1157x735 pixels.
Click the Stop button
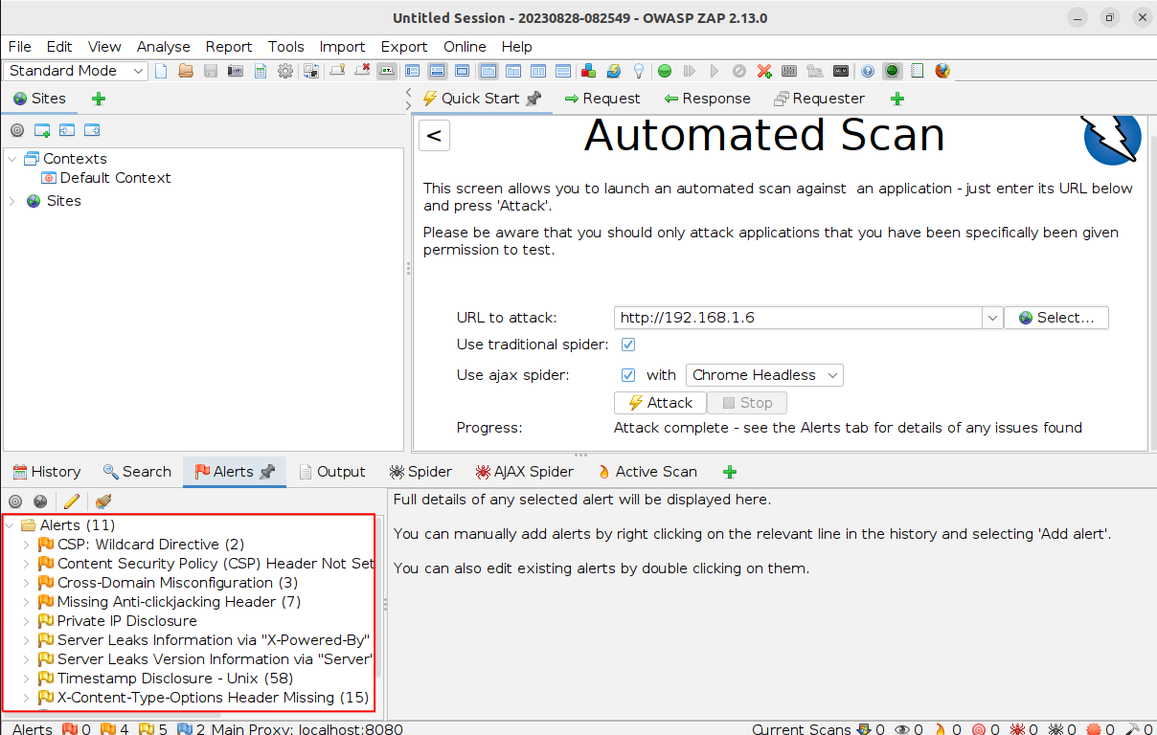[747, 403]
